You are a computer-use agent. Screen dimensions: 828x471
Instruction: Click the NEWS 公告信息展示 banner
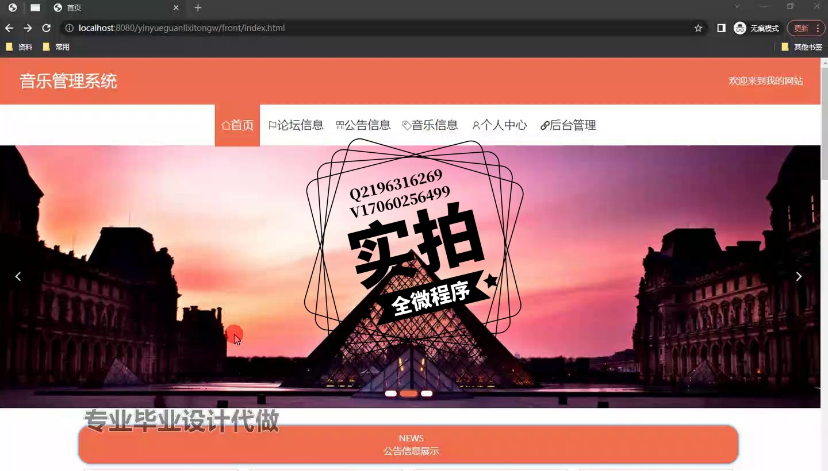(x=408, y=445)
